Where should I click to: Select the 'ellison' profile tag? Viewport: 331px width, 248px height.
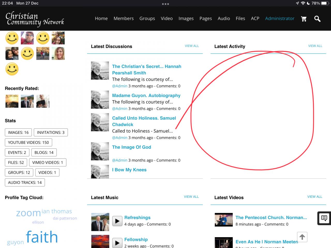pos(38,222)
